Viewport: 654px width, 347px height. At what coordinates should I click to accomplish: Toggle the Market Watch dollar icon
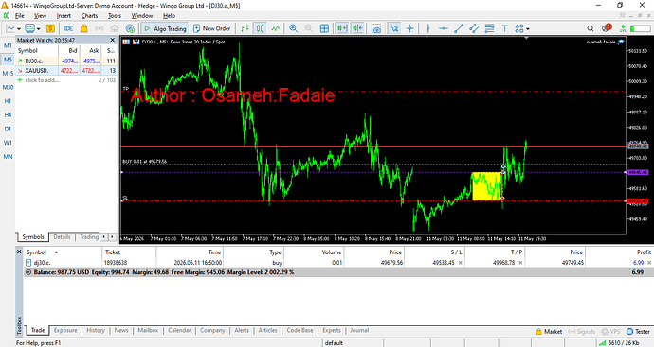(x=50, y=28)
